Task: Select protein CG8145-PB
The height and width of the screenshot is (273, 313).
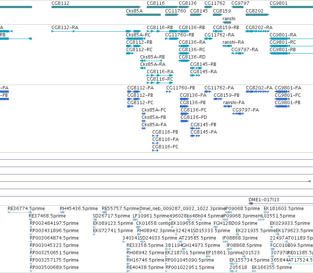Action: click(x=195, y=128)
